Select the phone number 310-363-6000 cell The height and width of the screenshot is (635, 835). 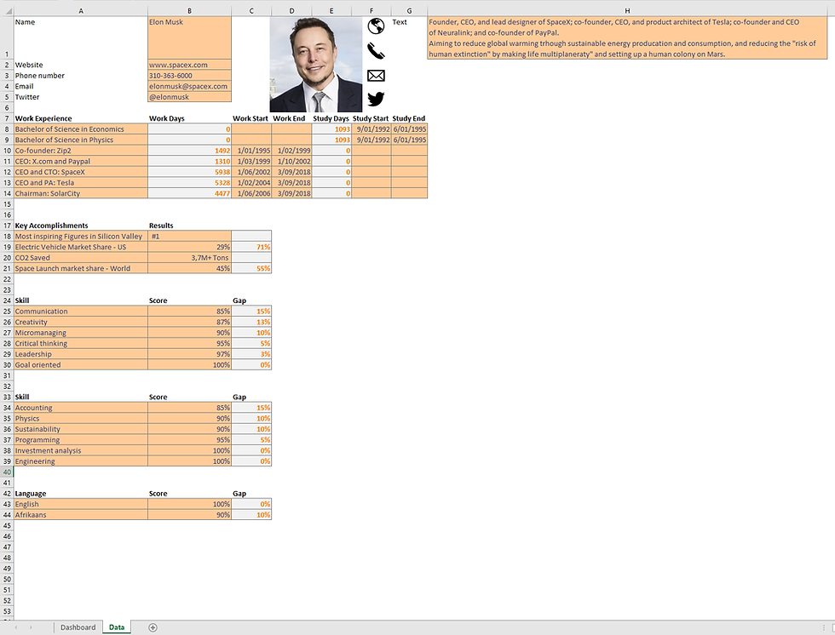click(x=189, y=76)
